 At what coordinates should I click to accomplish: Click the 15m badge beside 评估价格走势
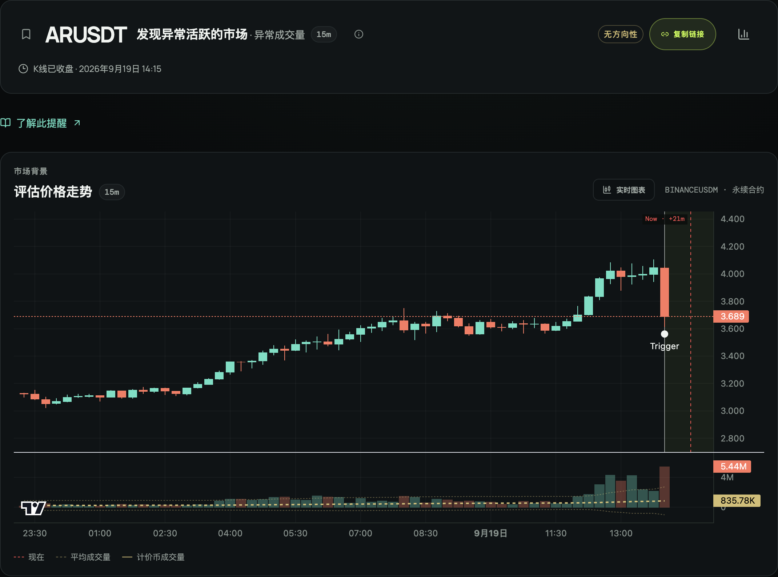pos(112,192)
